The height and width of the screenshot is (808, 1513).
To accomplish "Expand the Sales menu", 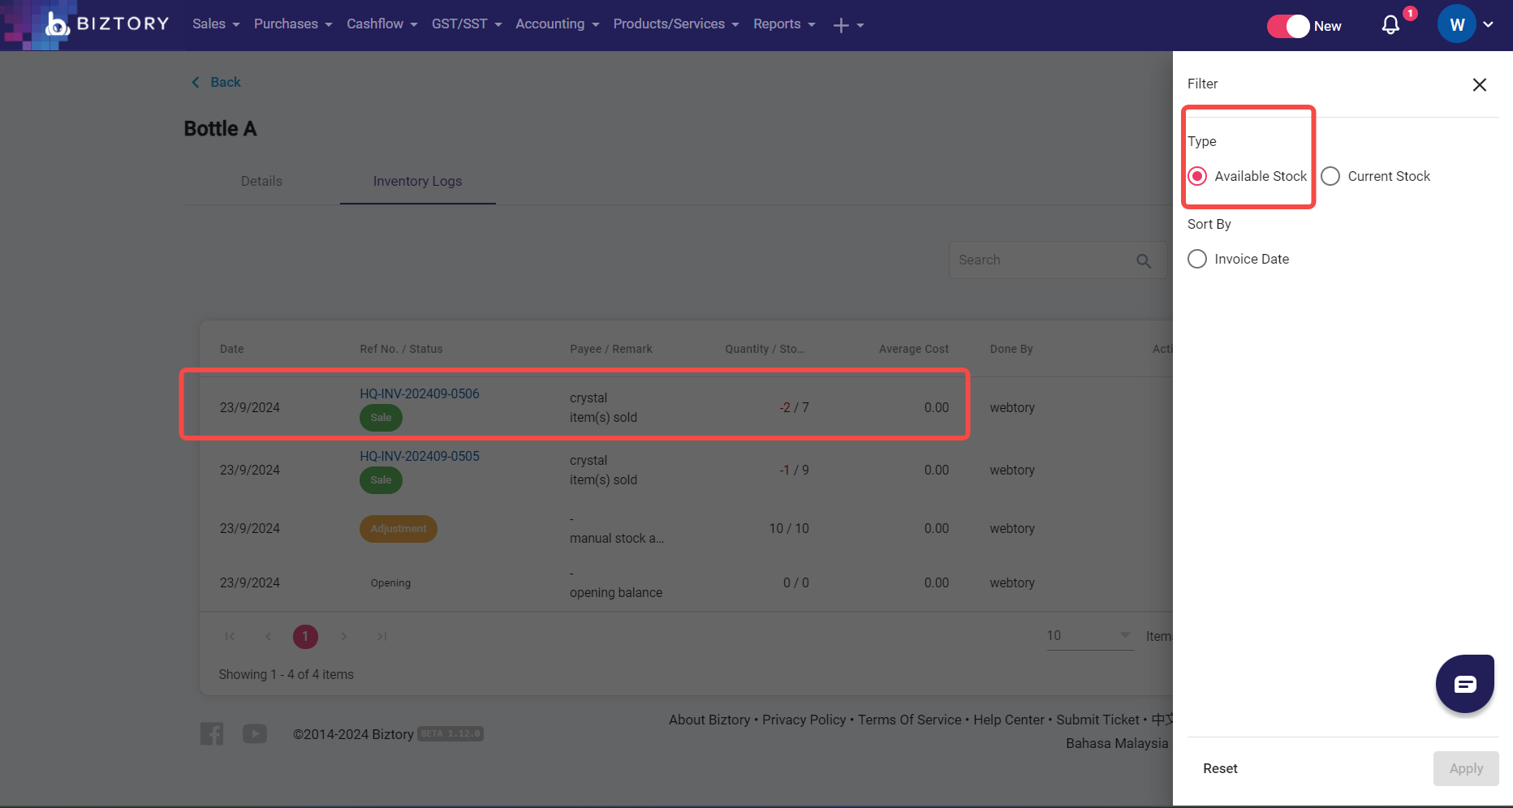I will [x=216, y=24].
